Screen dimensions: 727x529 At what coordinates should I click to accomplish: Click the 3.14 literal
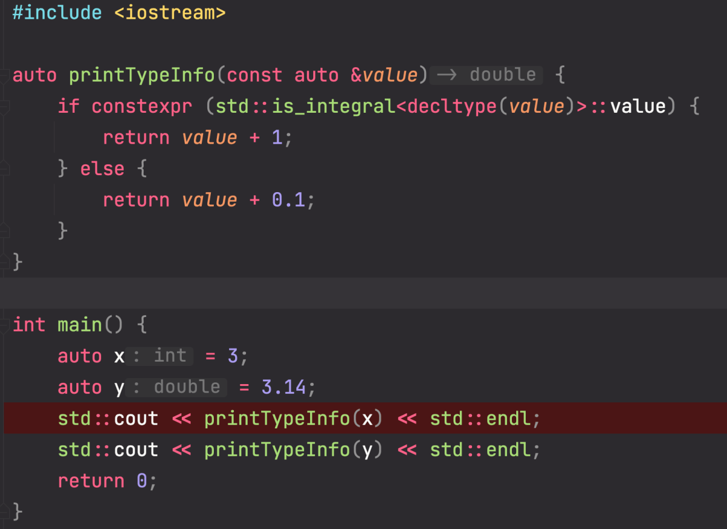[283, 387]
